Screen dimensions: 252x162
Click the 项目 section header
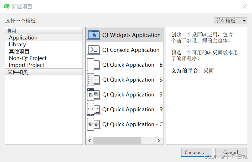pyautogui.click(x=44, y=31)
